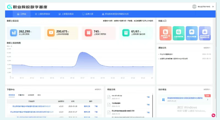Open the purple smart campus quick-entry tile
This screenshot has height=120, width=220.
click(x=205, y=33)
